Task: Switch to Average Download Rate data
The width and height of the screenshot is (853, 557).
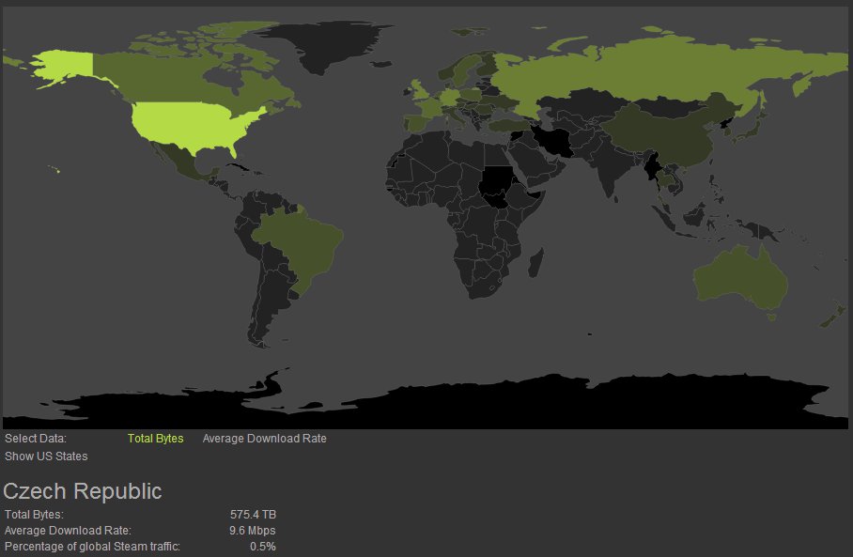Action: click(x=264, y=439)
